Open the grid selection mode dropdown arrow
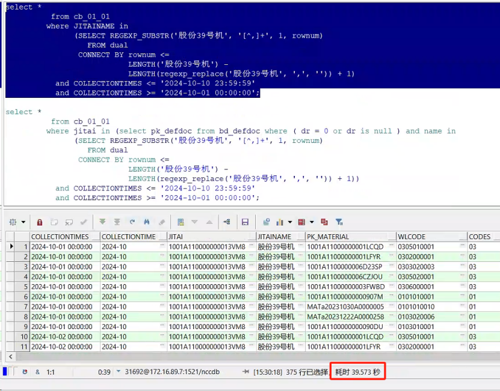Screen dimensions: 500x391 click(23, 222)
